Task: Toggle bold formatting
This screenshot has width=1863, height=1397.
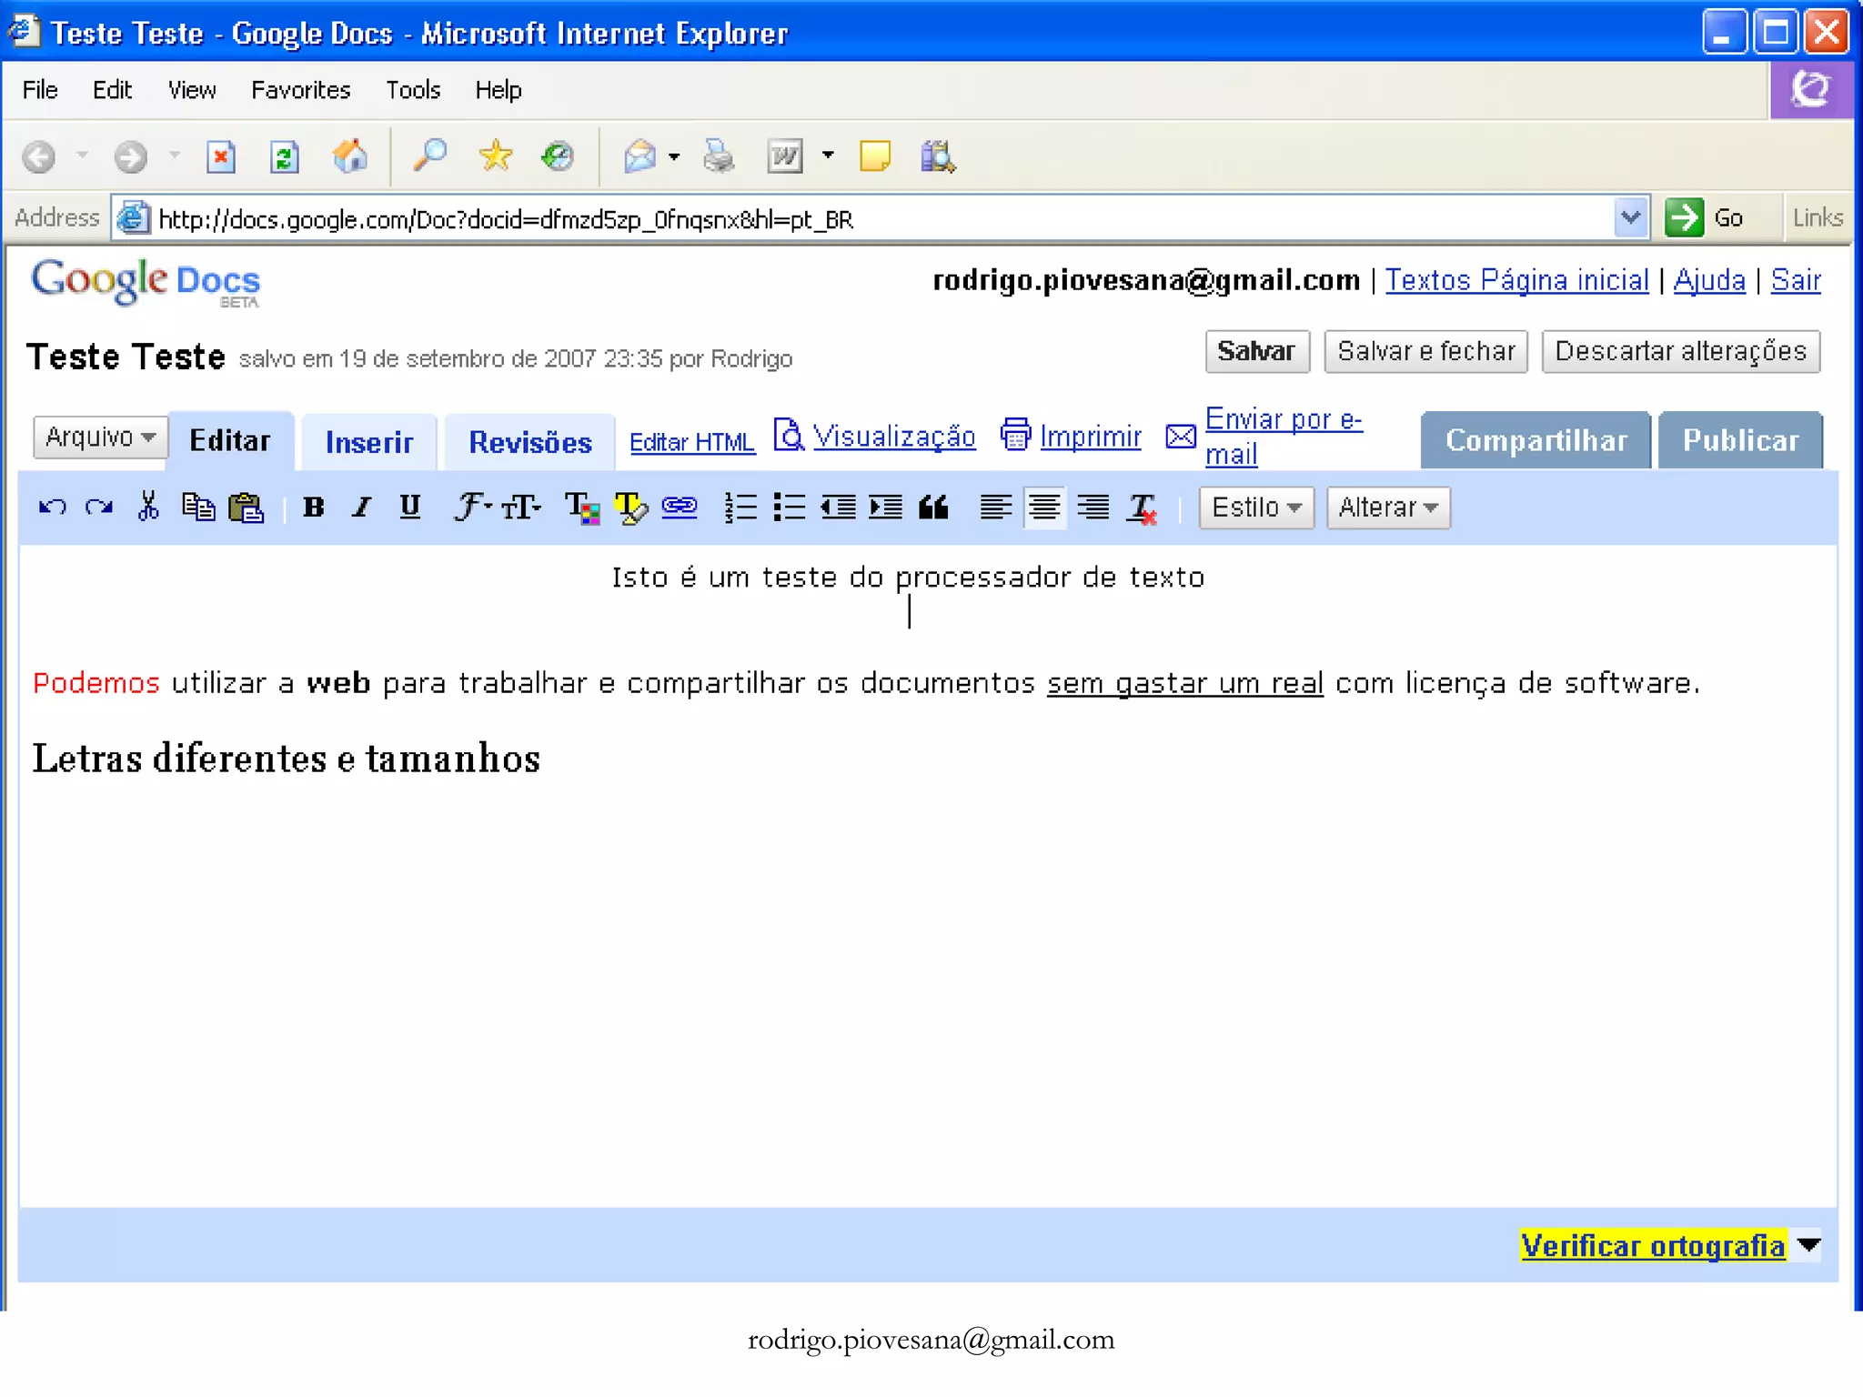Action: 314,507
